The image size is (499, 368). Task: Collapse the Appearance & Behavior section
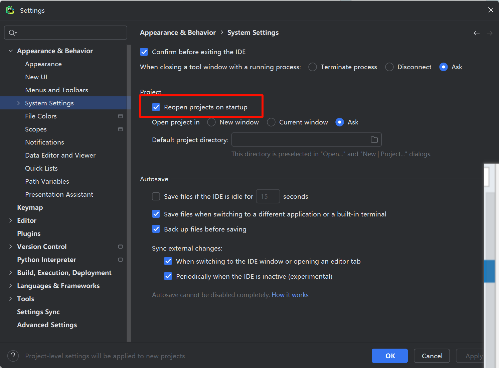point(11,51)
